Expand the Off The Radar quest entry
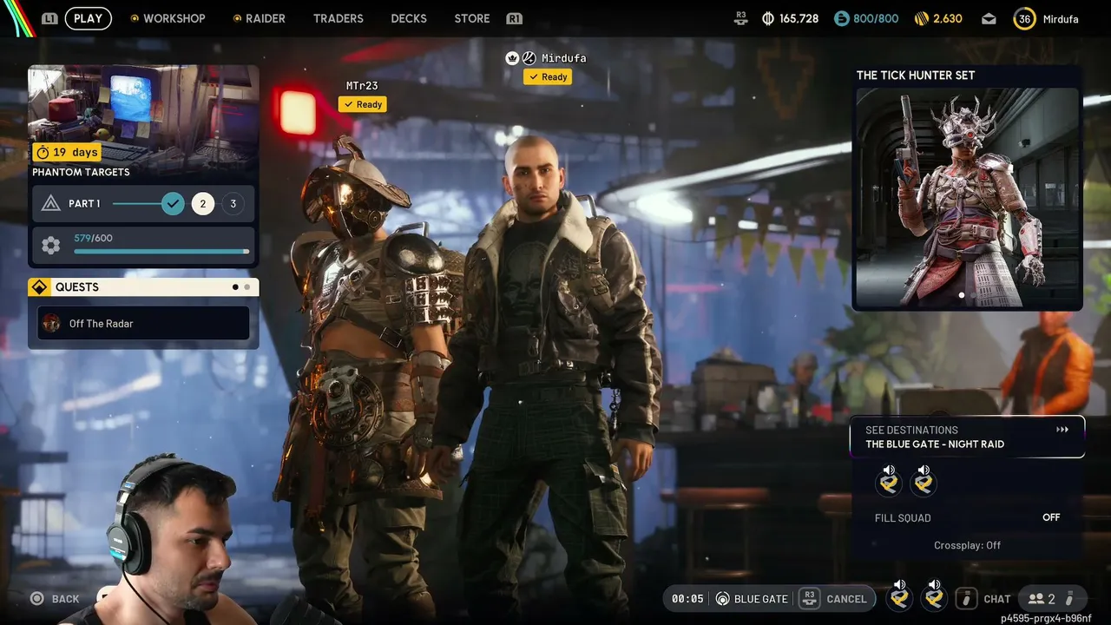Image resolution: width=1111 pixels, height=625 pixels. coord(143,324)
